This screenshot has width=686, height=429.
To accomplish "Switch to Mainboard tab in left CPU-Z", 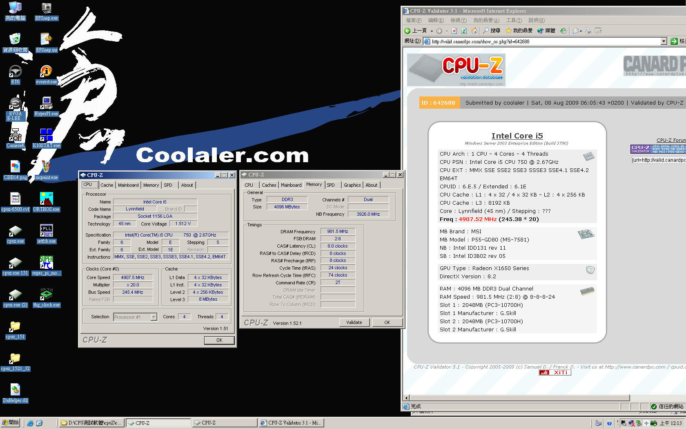I will [x=128, y=185].
